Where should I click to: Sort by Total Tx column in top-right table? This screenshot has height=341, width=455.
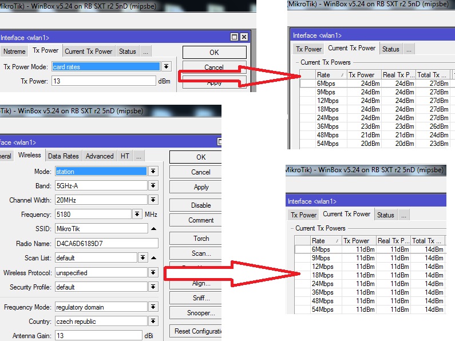[x=433, y=75]
